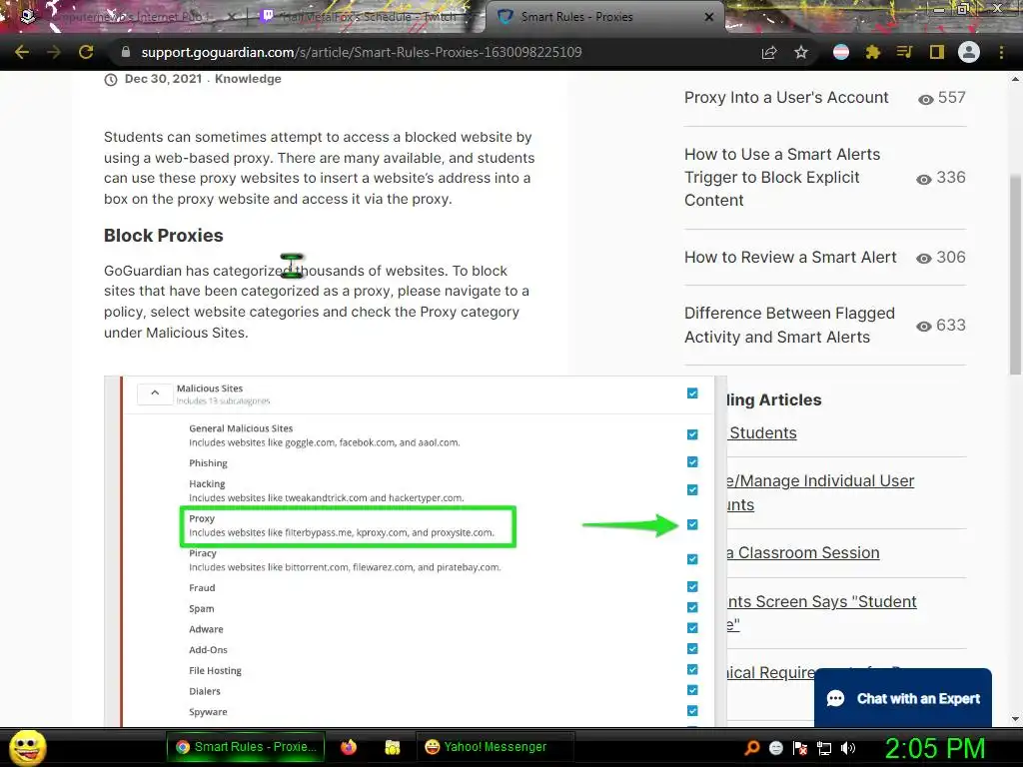
Task: Toggle the Hacking checkbox
Action: (x=693, y=489)
